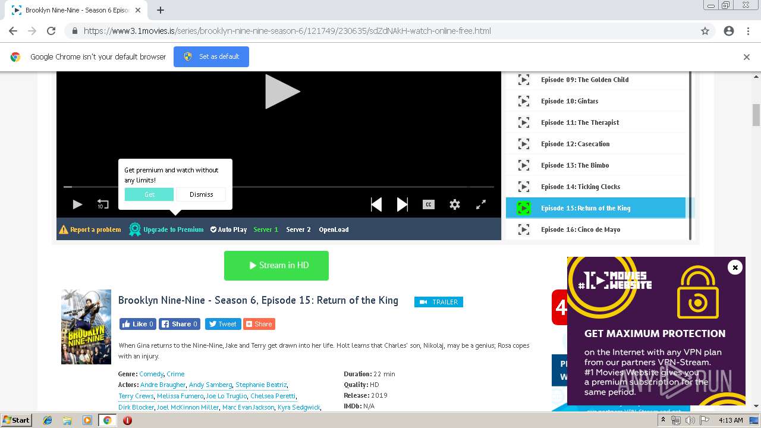Click the volume icon in system tray
Image resolution: width=761 pixels, height=428 pixels.
[690, 420]
